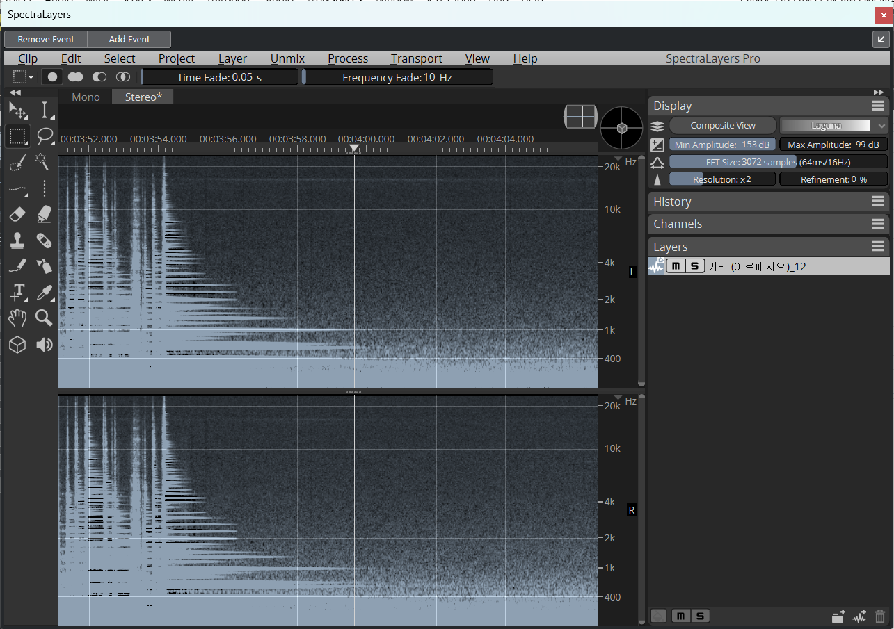This screenshot has height=629, width=894.
Task: Select the Amplify marker tool
Action: click(45, 214)
